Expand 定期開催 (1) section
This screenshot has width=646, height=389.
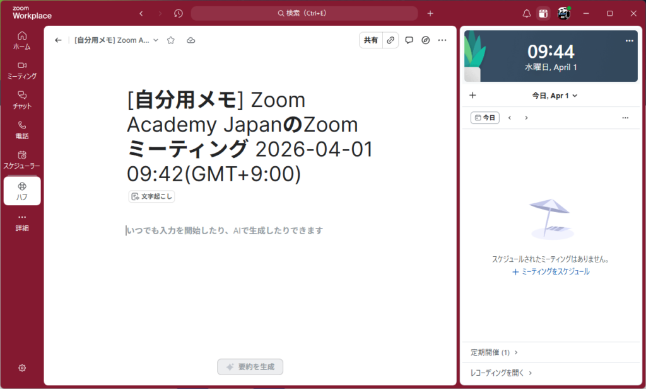click(494, 352)
